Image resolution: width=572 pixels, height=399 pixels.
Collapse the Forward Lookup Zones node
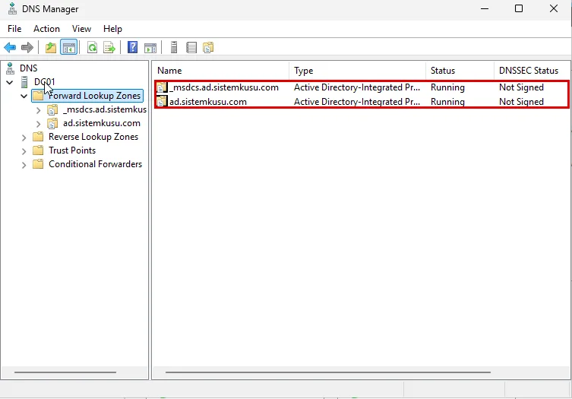click(24, 97)
